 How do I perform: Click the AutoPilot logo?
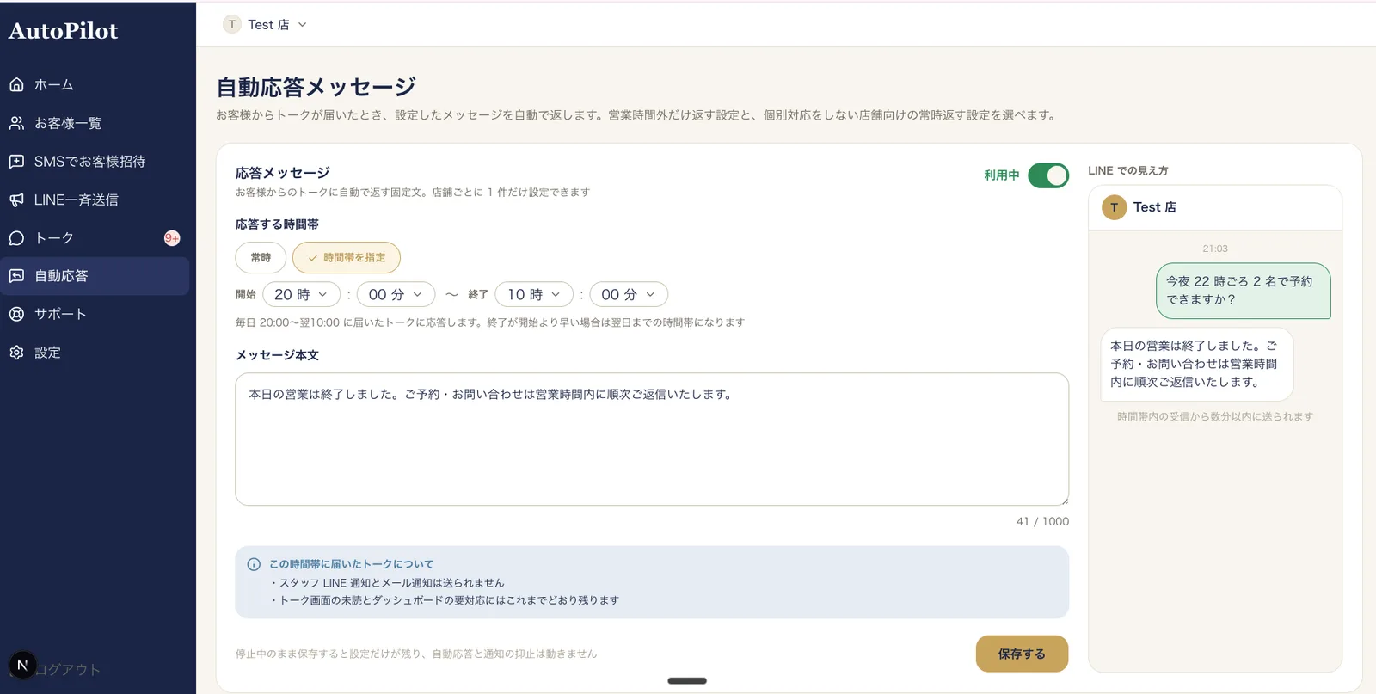click(x=63, y=31)
